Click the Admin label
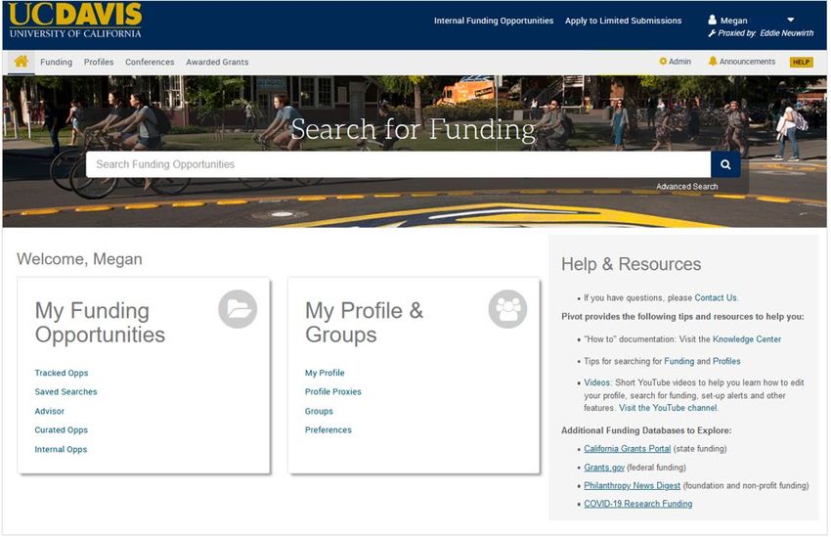 coord(681,62)
